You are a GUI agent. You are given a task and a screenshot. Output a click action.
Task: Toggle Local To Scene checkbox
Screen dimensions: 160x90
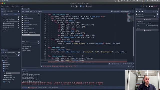click(149, 23)
